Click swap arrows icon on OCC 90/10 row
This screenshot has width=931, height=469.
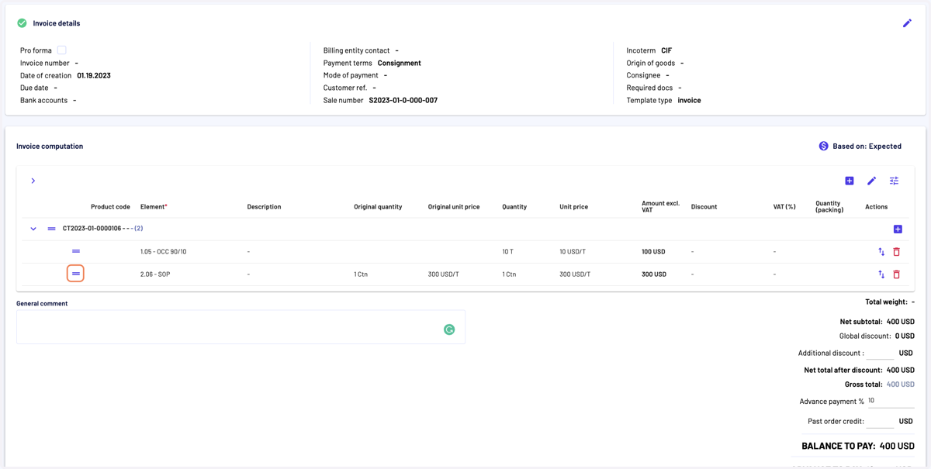click(x=881, y=252)
